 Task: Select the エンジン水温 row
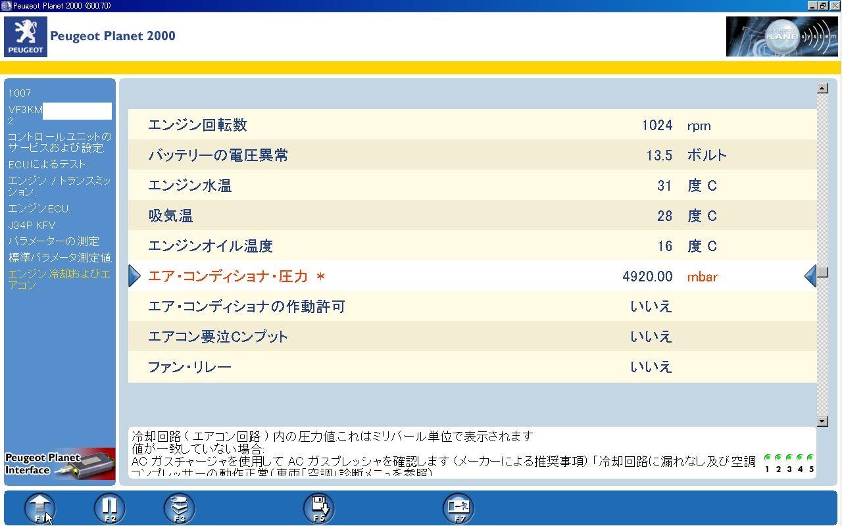tap(472, 185)
